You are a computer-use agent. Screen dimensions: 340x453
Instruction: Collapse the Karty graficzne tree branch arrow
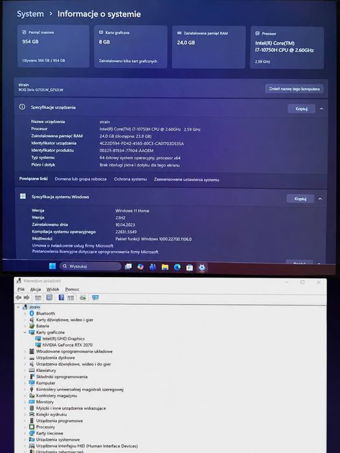(x=25, y=332)
